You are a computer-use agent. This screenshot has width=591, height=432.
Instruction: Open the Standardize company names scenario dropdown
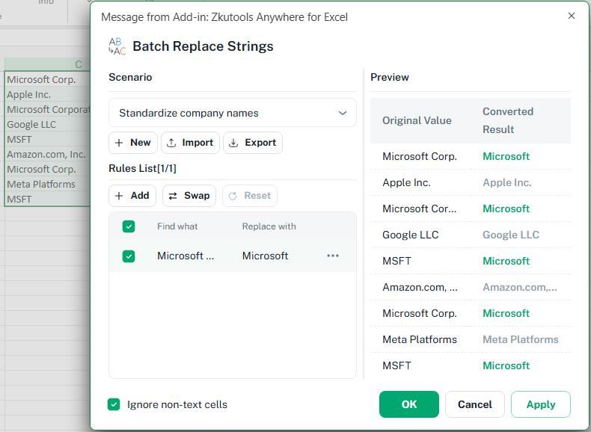233,113
